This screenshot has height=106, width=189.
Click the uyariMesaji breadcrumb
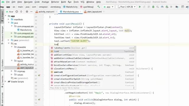87,7
